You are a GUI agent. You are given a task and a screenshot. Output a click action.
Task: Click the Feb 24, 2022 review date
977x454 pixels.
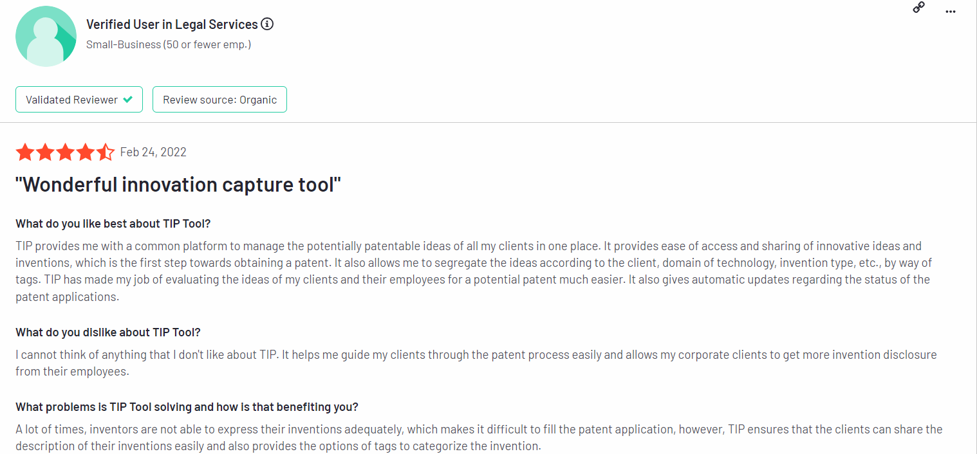coord(153,152)
